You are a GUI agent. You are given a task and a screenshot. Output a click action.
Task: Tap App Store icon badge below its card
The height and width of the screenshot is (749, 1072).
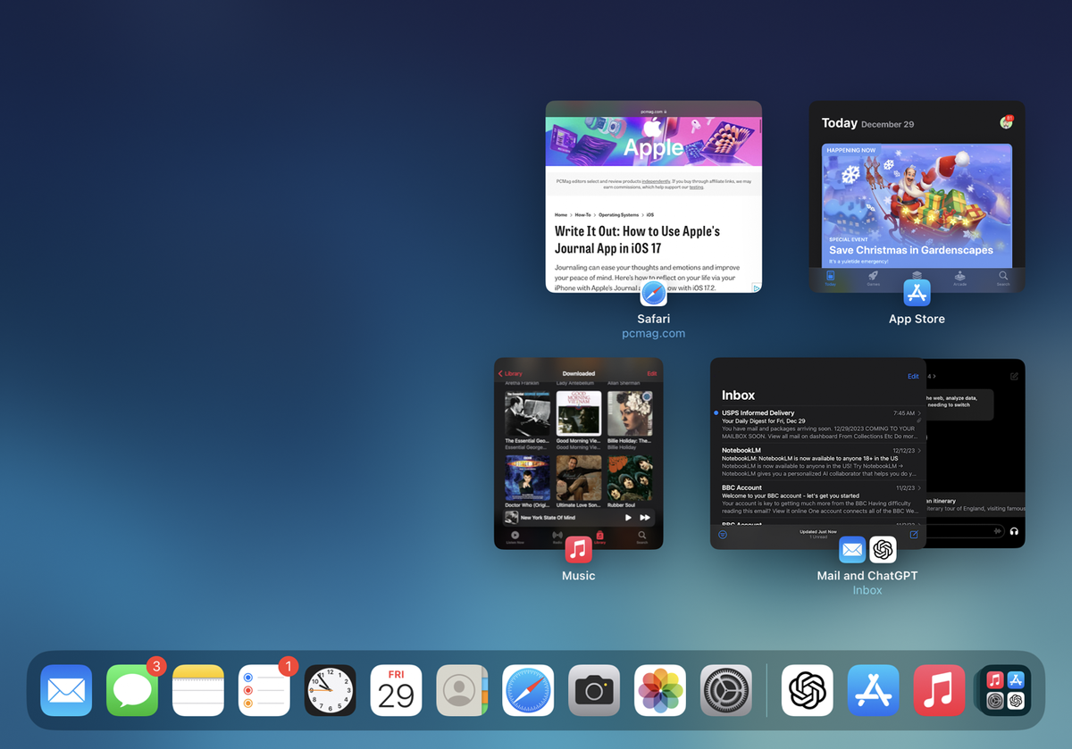click(x=917, y=293)
